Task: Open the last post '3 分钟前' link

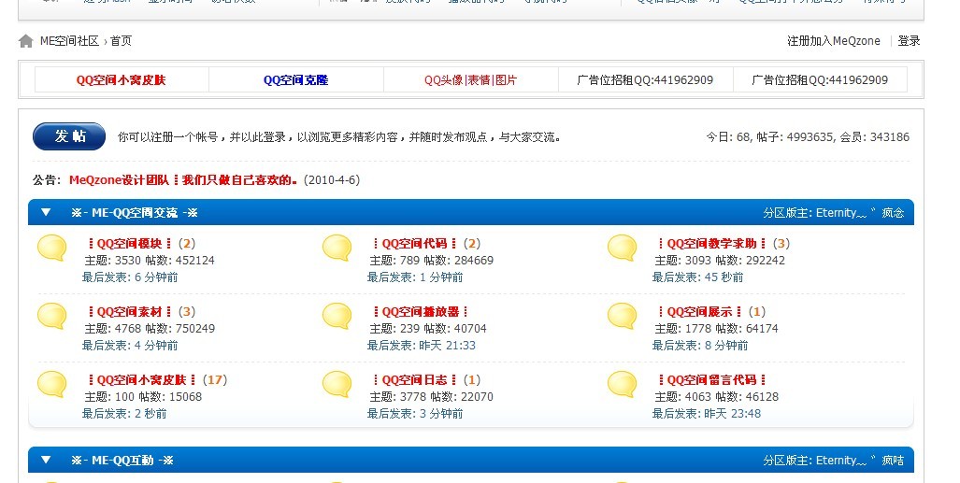Action: 441,414
